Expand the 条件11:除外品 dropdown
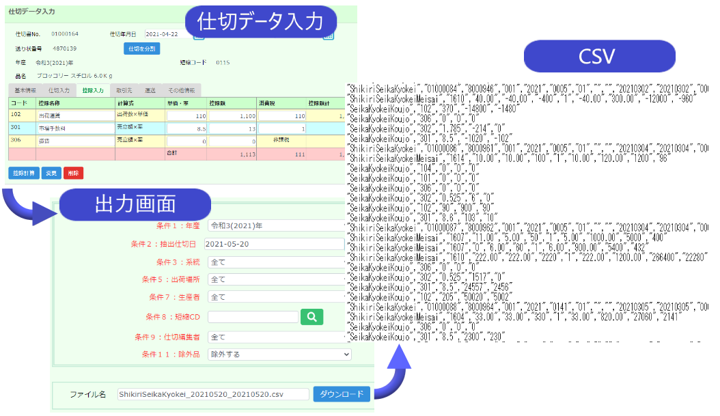The height and width of the screenshot is (416, 720). click(x=279, y=355)
